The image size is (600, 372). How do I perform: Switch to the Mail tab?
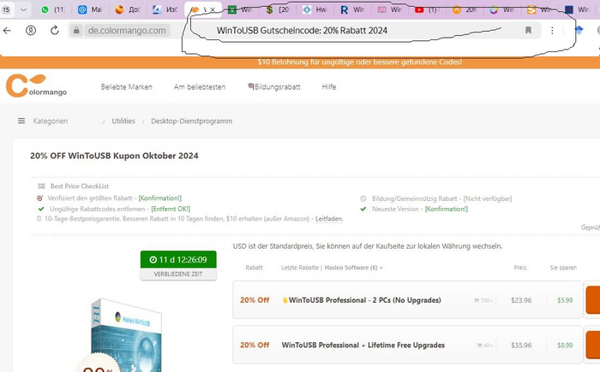click(x=90, y=9)
